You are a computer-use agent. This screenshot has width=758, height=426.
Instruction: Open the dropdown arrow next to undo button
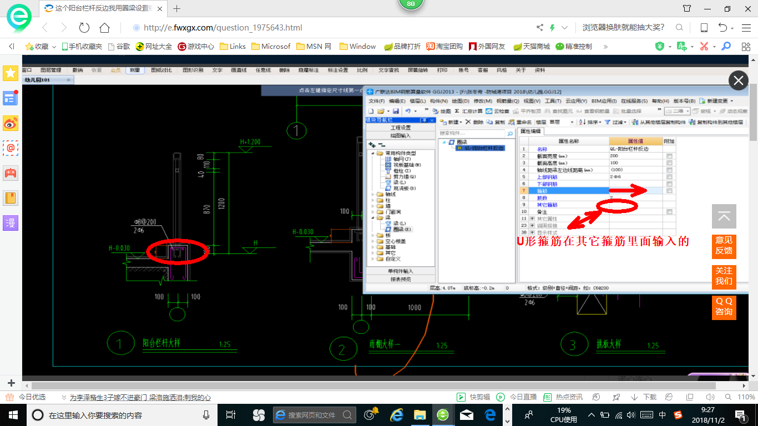415,111
